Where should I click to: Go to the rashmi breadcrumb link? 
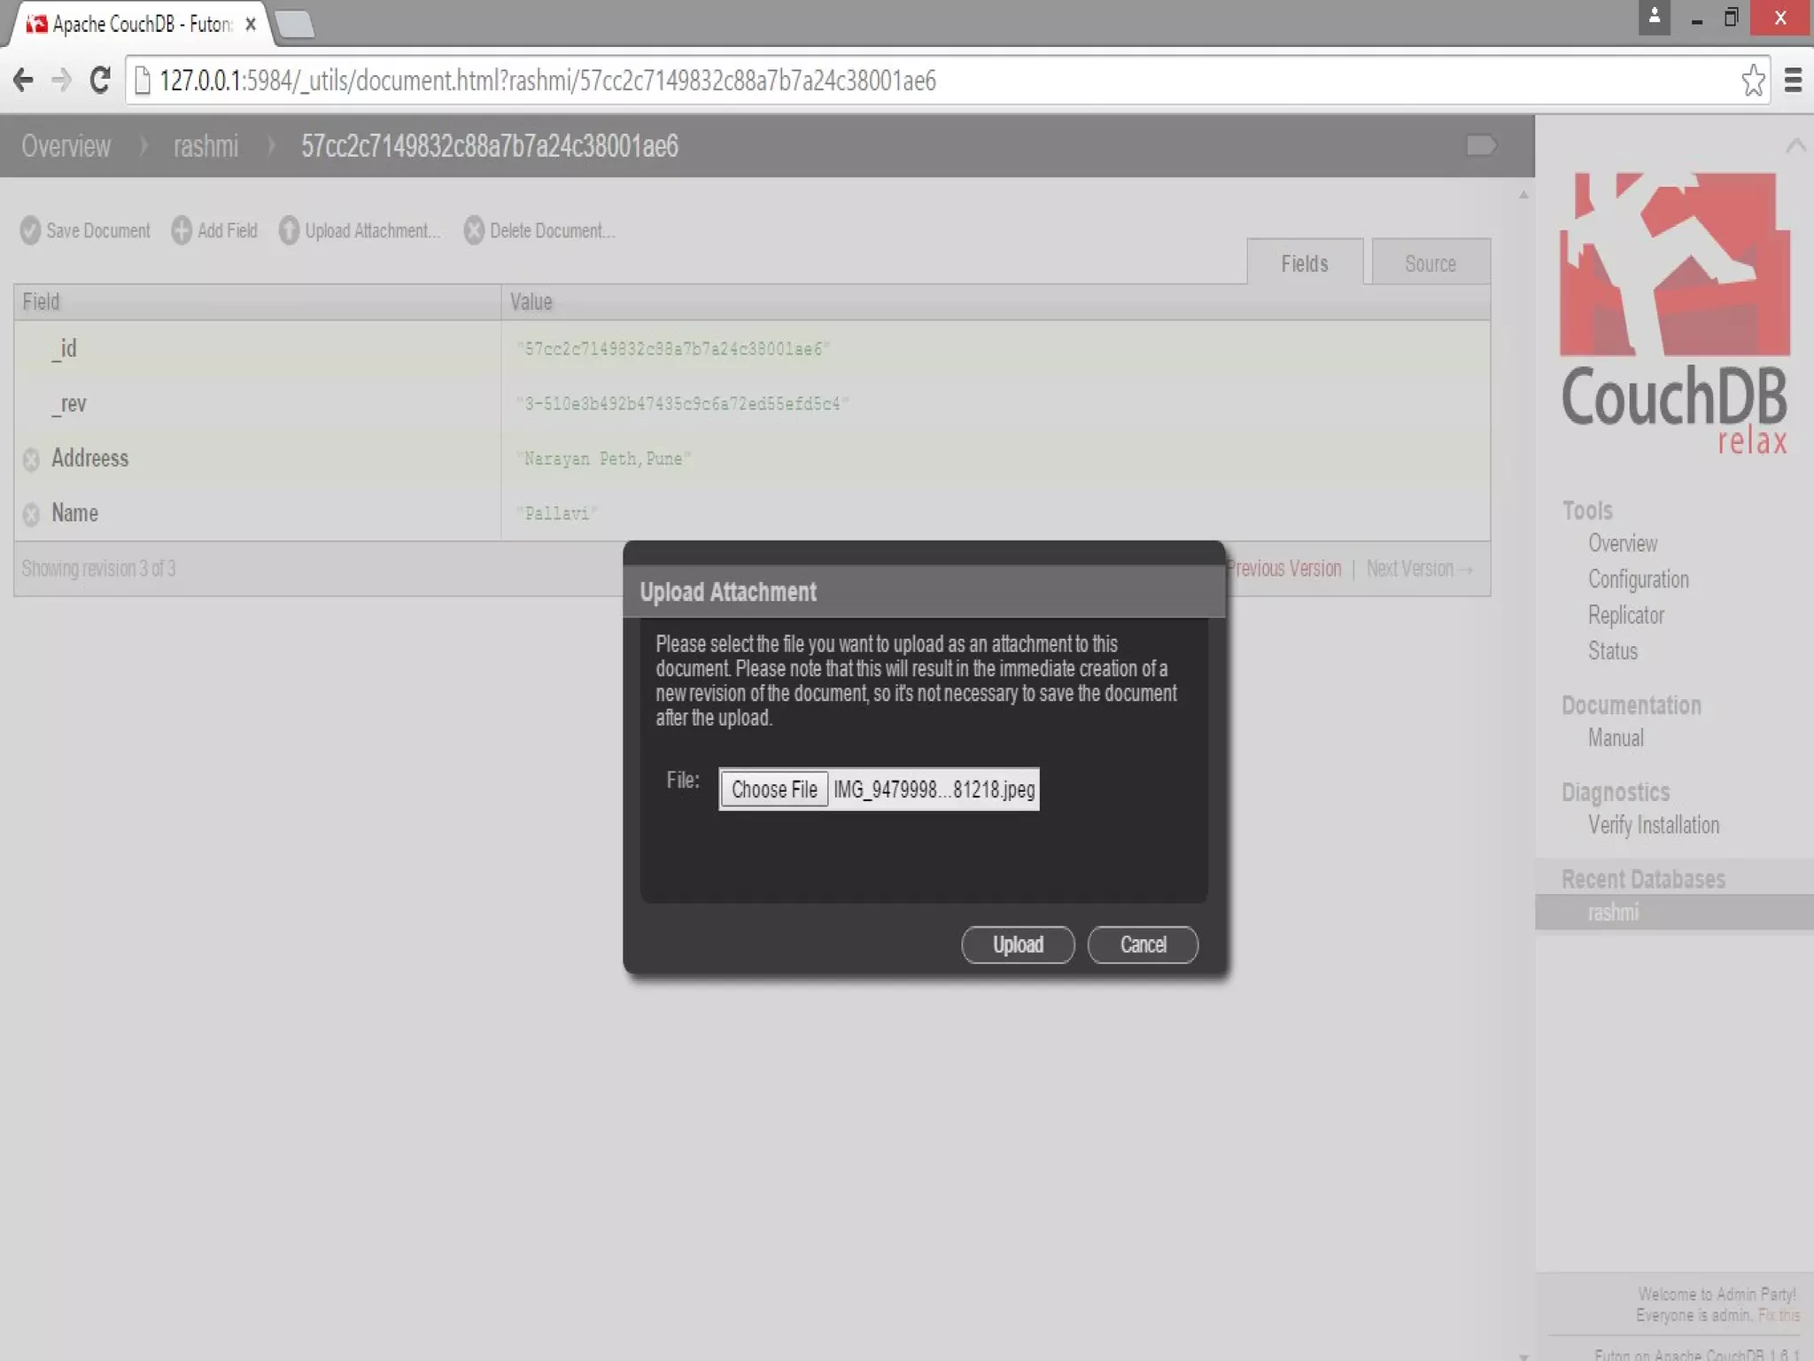pos(205,146)
